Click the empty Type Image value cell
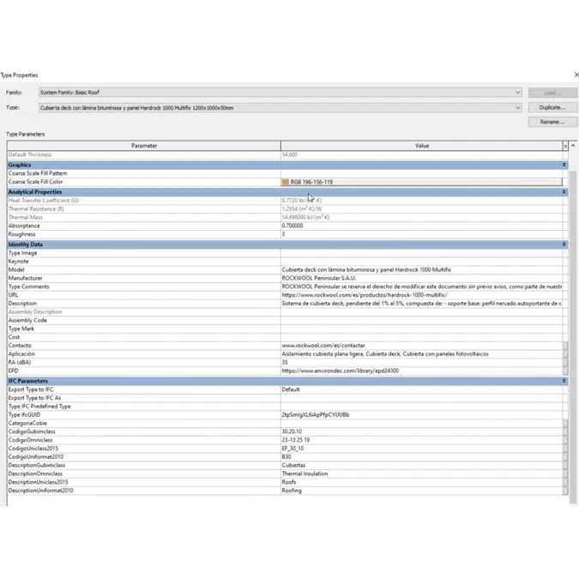The height and width of the screenshot is (579, 579). coord(421,253)
